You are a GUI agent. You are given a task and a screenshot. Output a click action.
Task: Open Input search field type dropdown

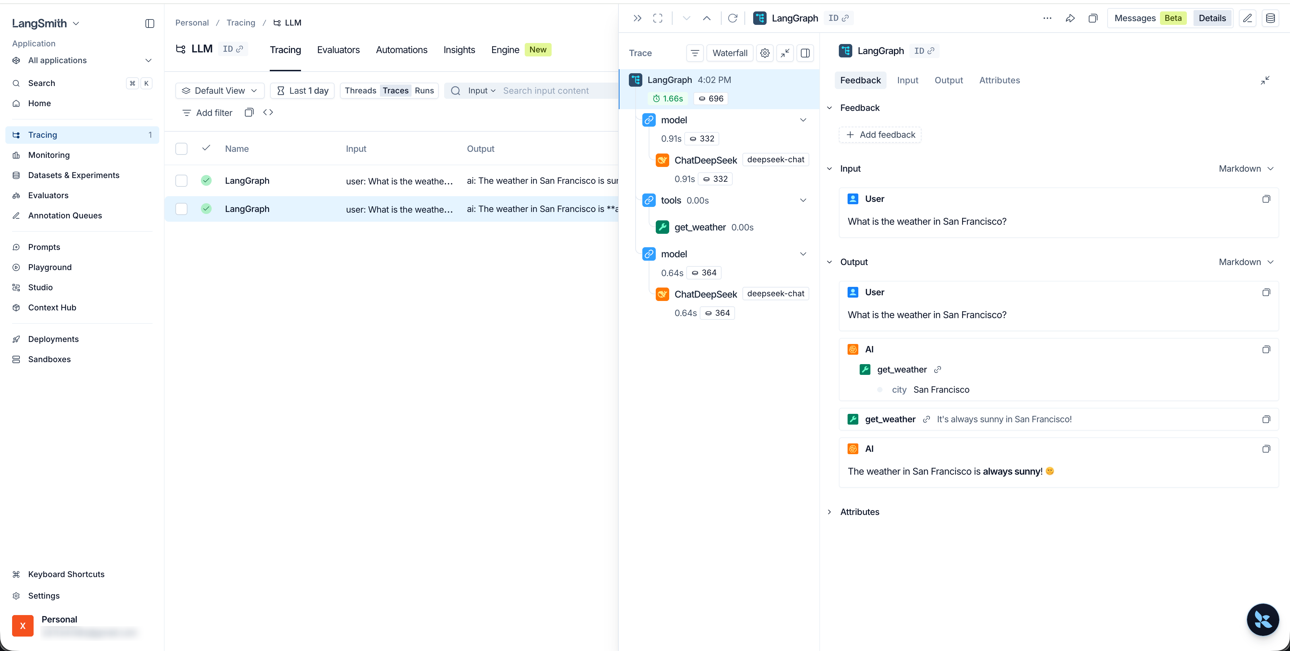482,91
